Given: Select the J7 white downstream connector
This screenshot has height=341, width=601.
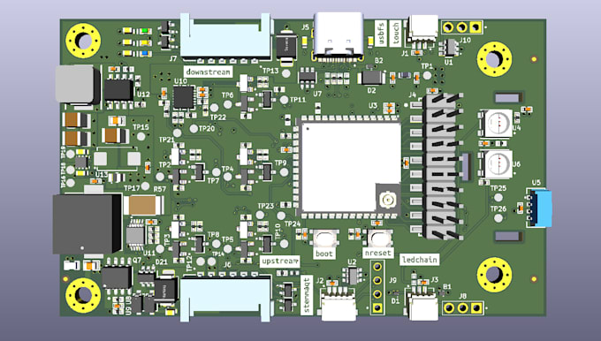Looking at the screenshot, I should (226, 38).
